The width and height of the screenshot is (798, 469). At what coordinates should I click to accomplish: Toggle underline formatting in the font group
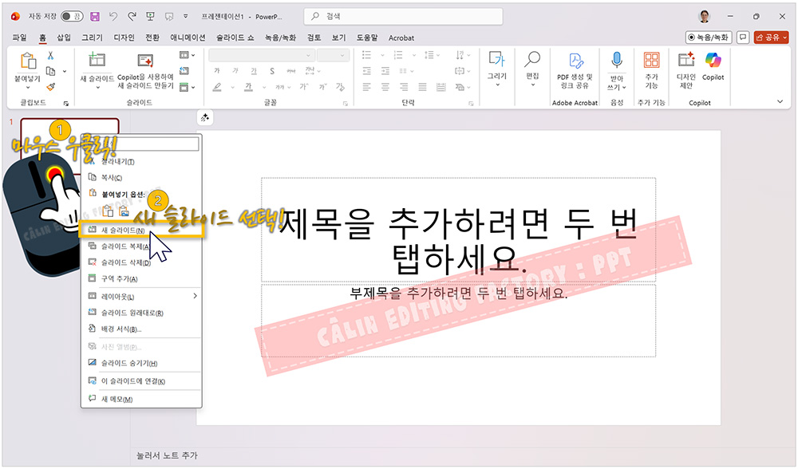(254, 72)
